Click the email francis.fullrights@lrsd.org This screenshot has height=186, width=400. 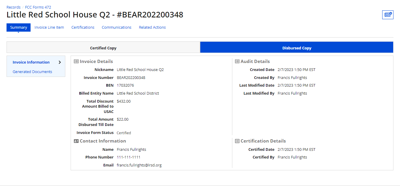tap(139, 165)
